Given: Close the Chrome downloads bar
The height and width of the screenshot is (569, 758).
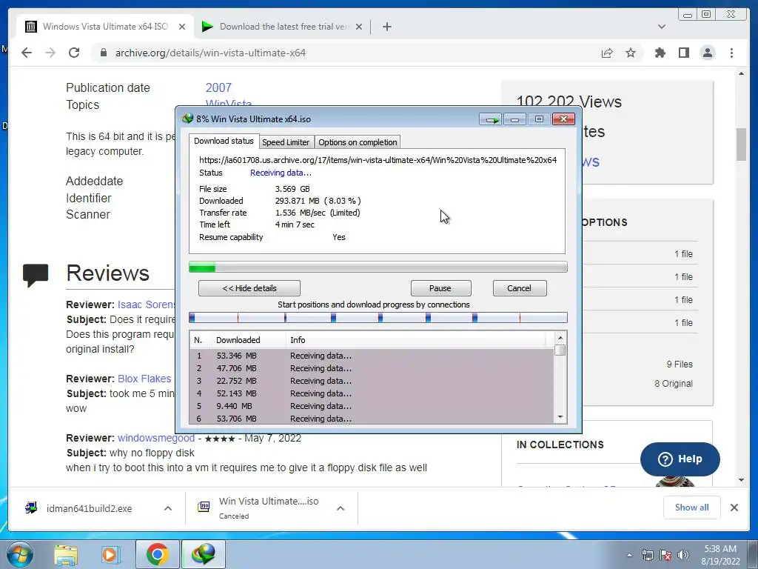Looking at the screenshot, I should [x=734, y=507].
